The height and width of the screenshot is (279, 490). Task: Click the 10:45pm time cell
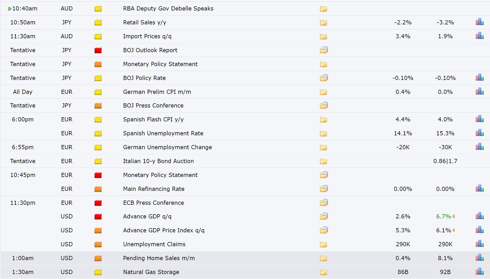pos(23,175)
